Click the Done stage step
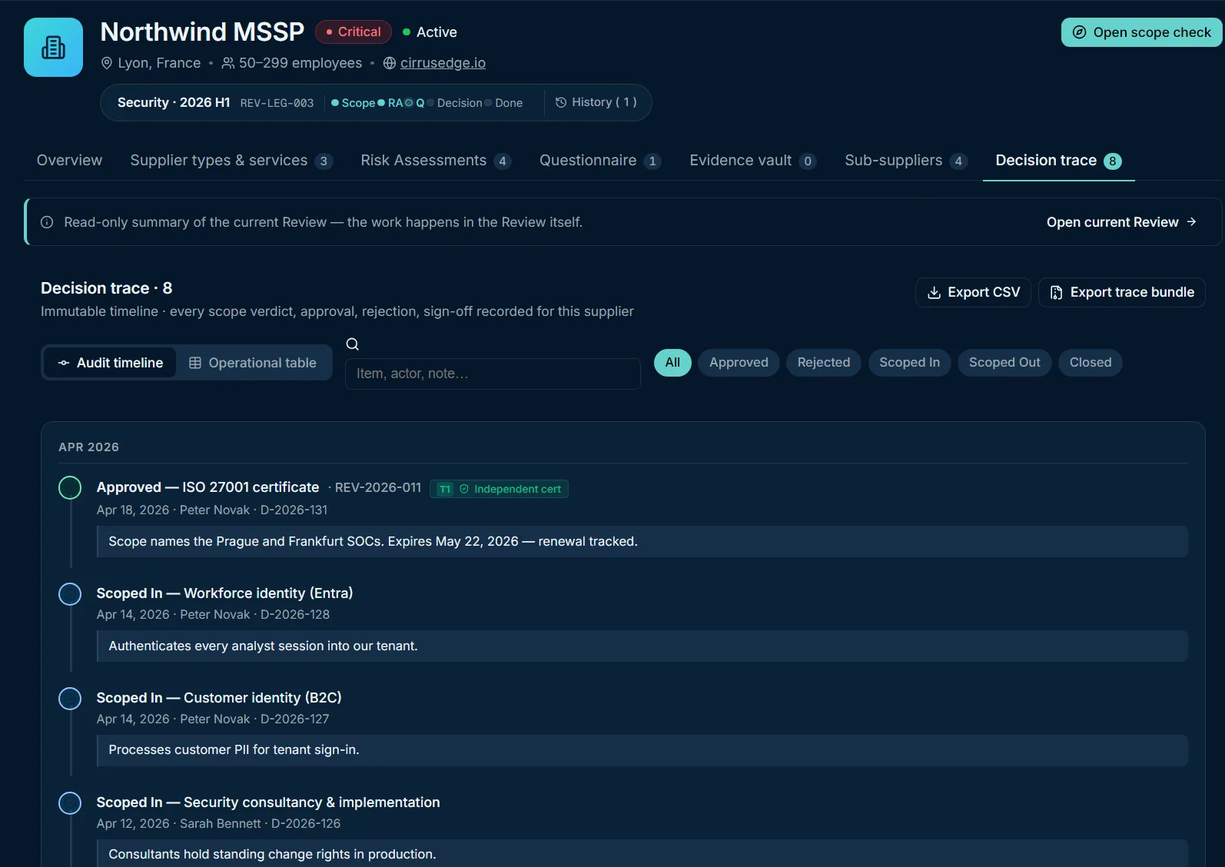 click(x=504, y=103)
